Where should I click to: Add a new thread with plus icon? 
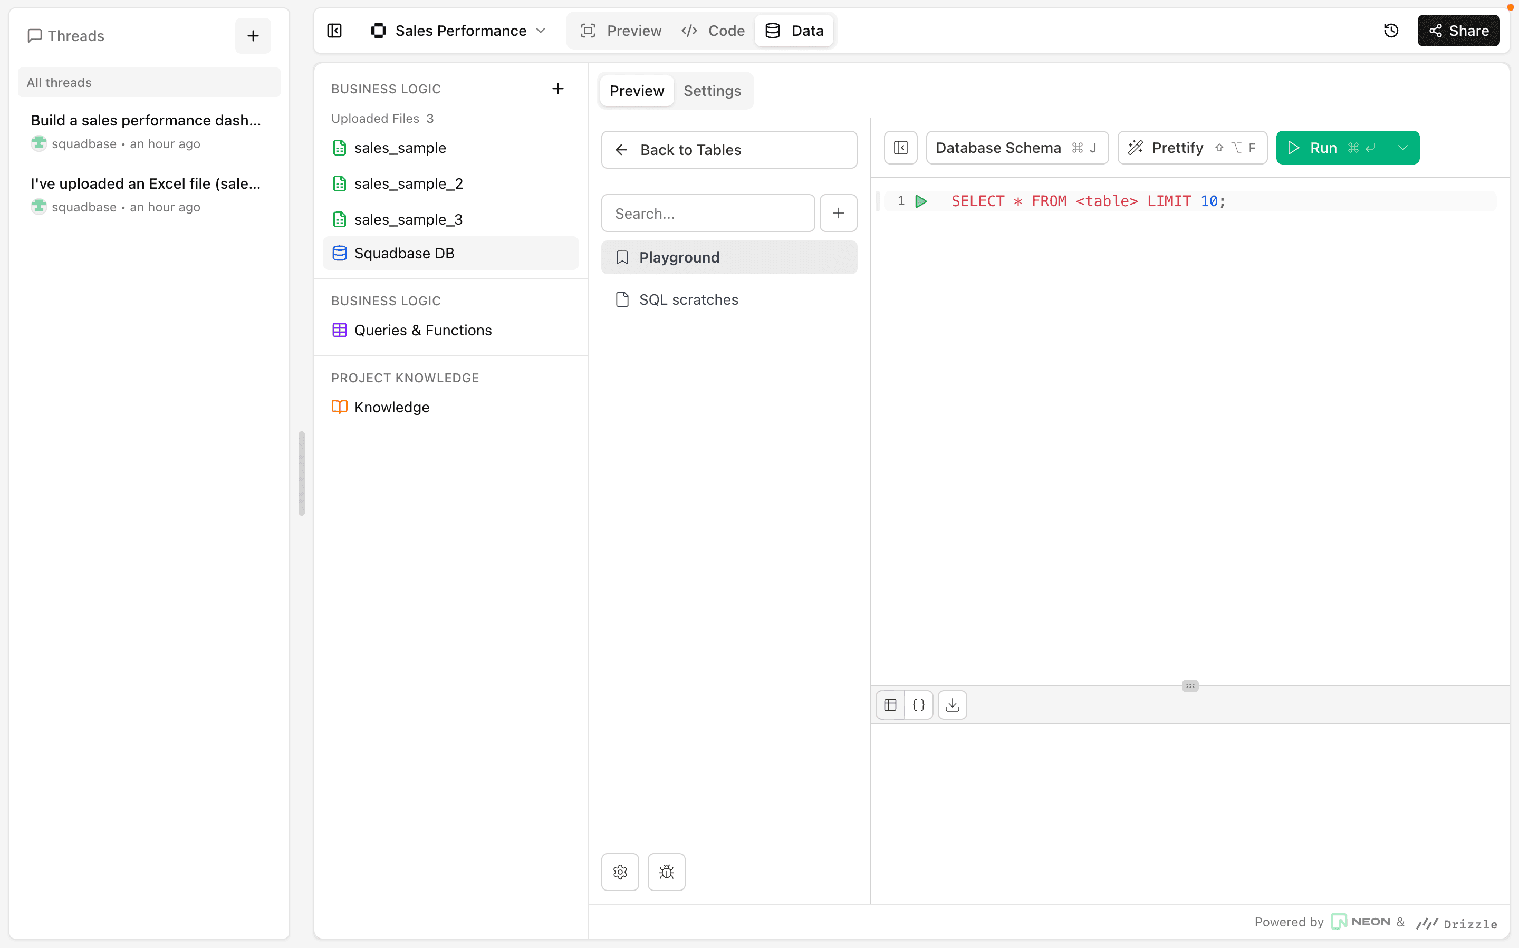[x=253, y=36]
